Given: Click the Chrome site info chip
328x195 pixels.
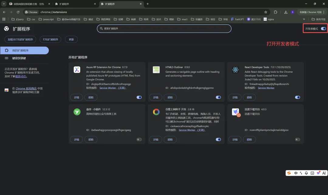Looking at the screenshot, I should click(31, 12).
